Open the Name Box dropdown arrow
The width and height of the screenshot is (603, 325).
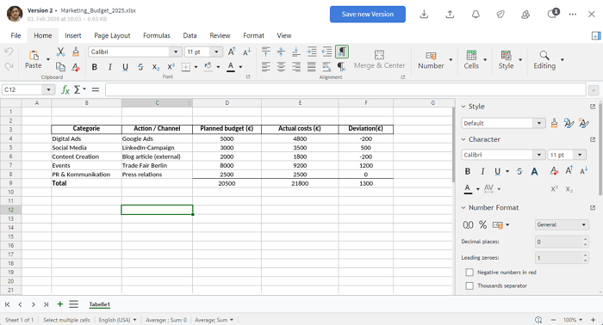[48, 89]
